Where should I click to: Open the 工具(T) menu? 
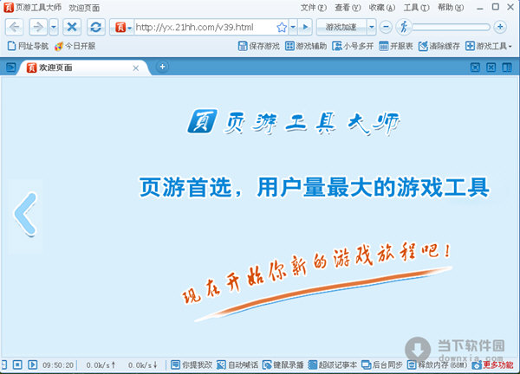point(417,7)
